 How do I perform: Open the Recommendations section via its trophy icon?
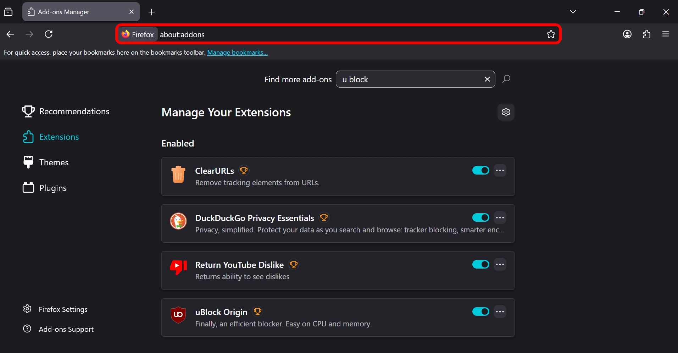coord(28,111)
